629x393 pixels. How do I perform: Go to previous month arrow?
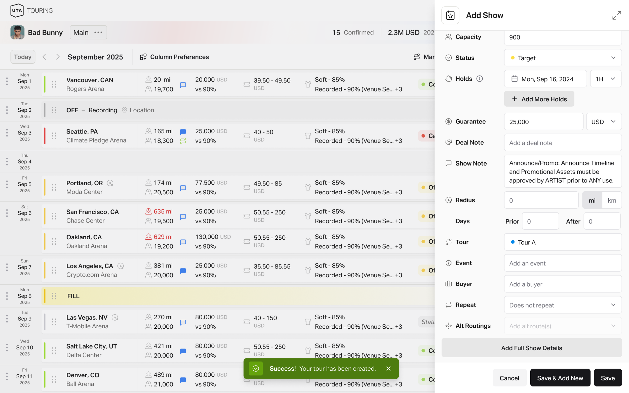[45, 57]
